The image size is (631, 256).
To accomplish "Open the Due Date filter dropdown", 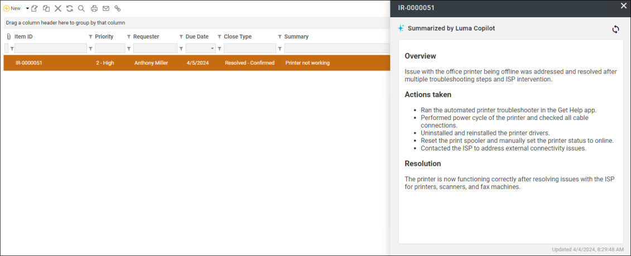I will pyautogui.click(x=213, y=49).
